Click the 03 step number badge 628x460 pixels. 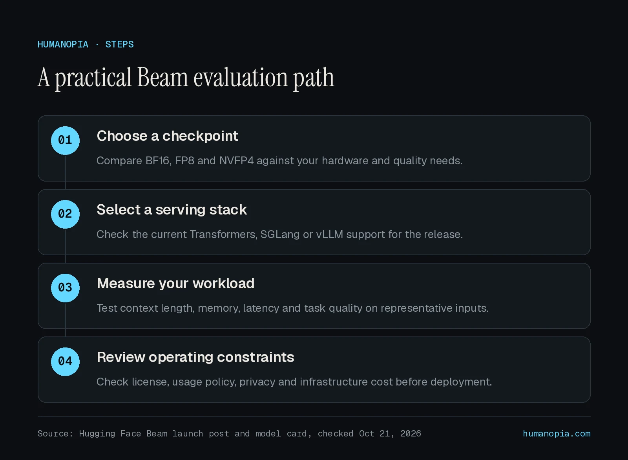pos(65,288)
